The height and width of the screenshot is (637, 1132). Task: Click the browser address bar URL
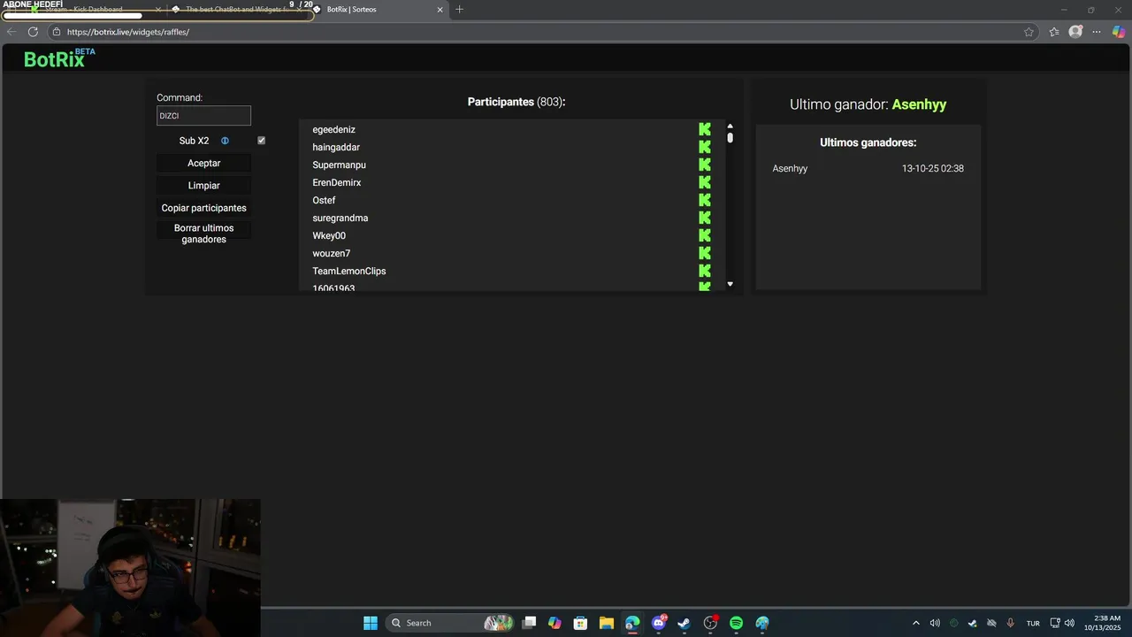click(128, 32)
